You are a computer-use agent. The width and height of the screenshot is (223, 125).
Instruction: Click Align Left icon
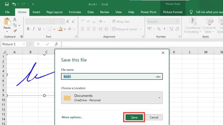[83, 29]
